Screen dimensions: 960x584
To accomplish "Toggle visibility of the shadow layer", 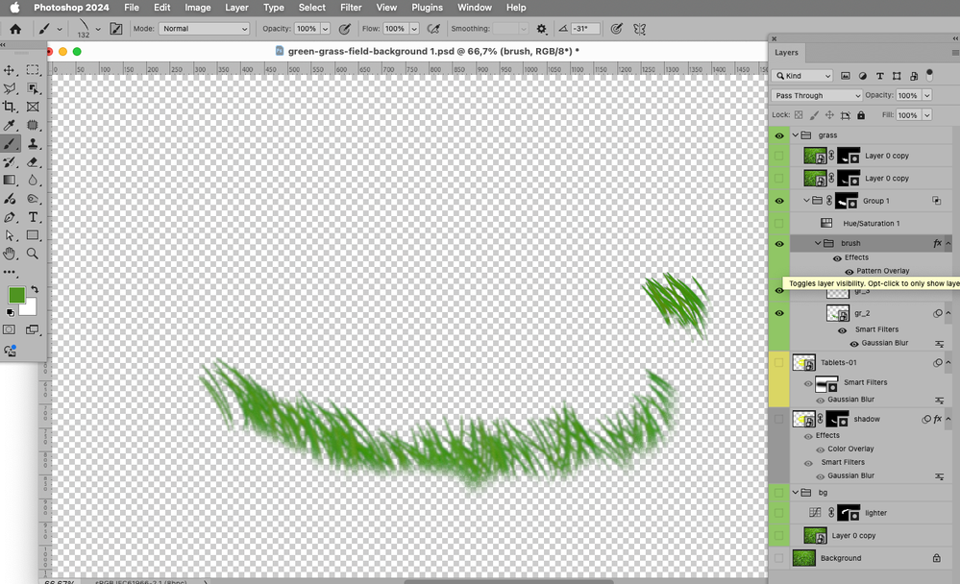I will 777,418.
